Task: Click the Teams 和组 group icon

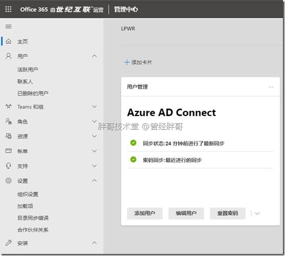Action: [9, 107]
